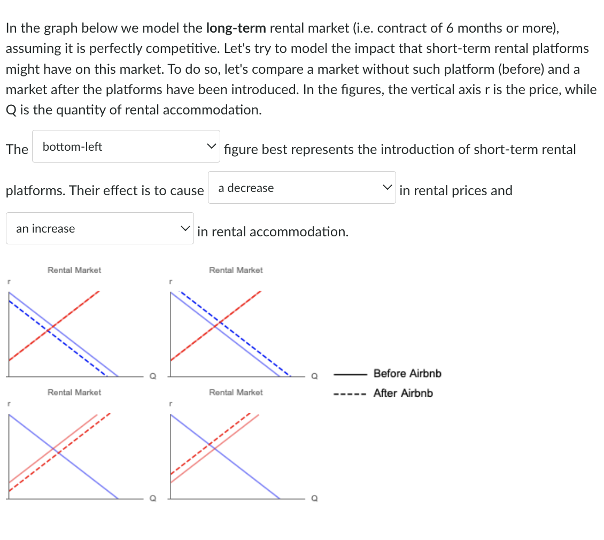Viewport: 604px width, 540px height.
Task: Click the chevron on the 'an increase' dropdown
Action: pos(186,227)
